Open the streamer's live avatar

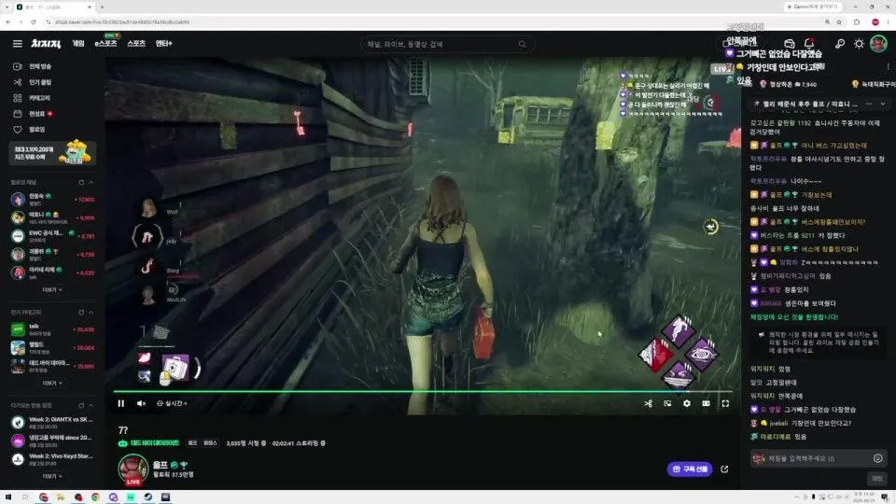point(133,469)
